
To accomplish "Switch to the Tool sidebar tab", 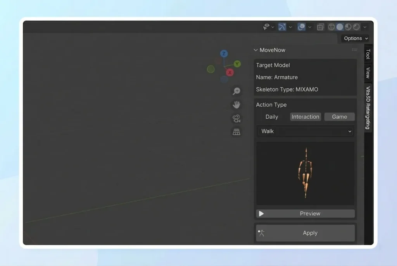I will click(368, 54).
